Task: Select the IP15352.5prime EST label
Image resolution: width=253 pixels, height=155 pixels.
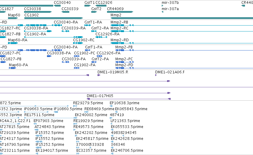Action: [50, 133]
